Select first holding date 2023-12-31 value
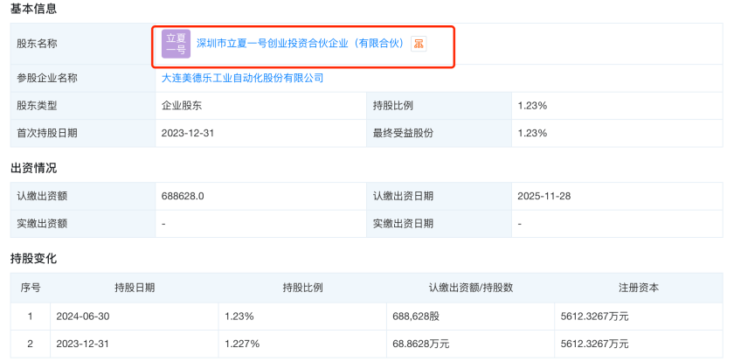The image size is (734, 362). [x=188, y=133]
